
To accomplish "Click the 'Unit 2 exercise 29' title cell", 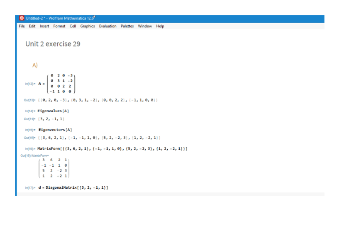I will coord(53,44).
